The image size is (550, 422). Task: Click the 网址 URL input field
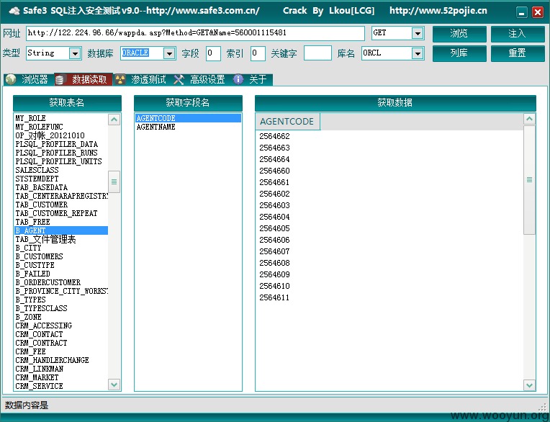pyautogui.click(x=195, y=33)
